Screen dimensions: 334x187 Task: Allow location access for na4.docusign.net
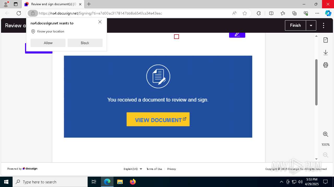pos(48,43)
